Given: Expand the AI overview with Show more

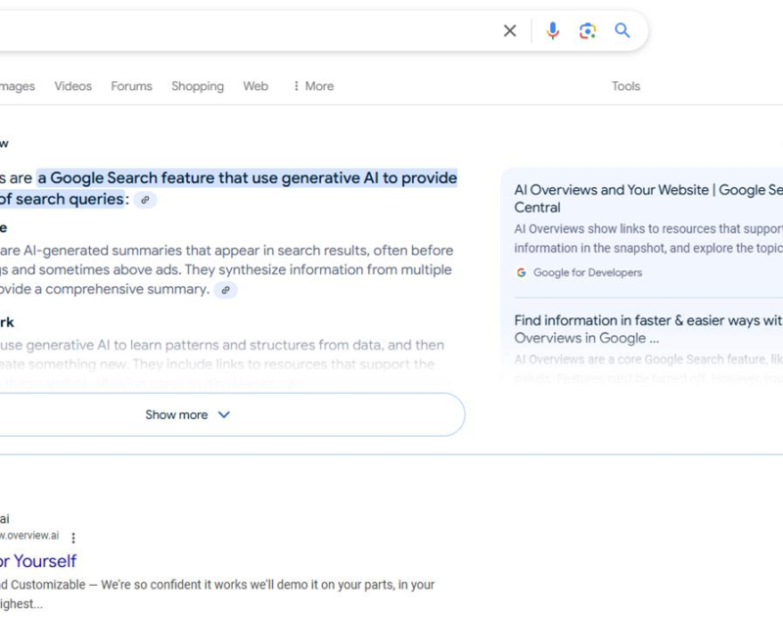Looking at the screenshot, I should point(232,414).
